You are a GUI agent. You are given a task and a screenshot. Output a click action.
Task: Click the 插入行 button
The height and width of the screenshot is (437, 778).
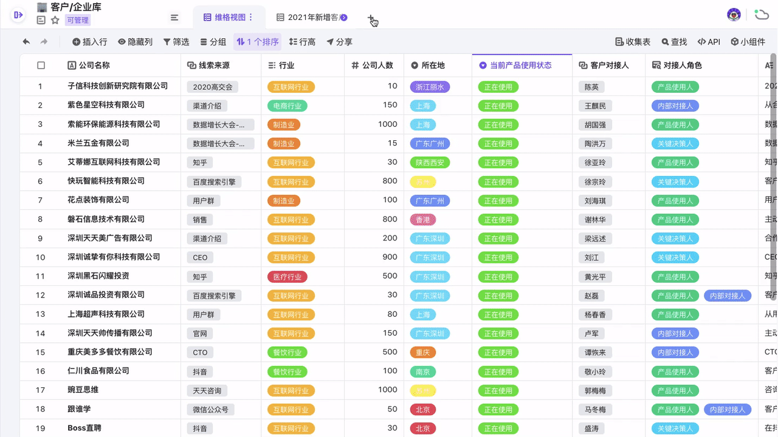(89, 42)
